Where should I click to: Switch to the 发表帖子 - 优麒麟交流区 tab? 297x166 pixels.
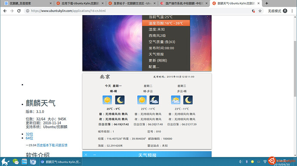(x=132, y=3)
